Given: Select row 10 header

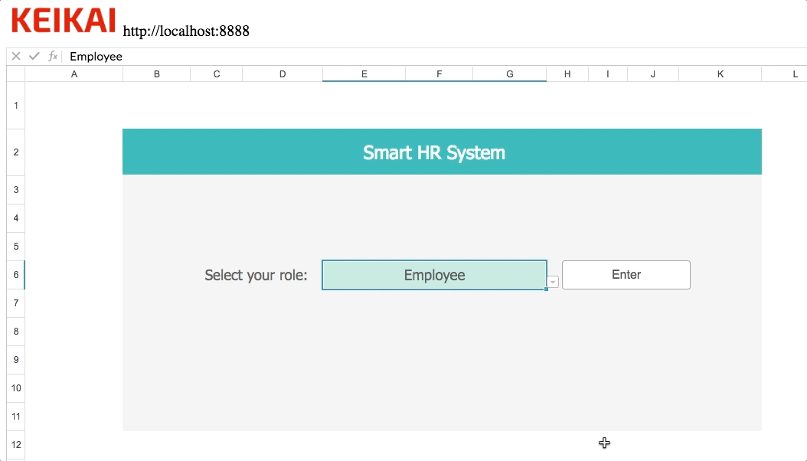Looking at the screenshot, I should pyautogui.click(x=16, y=388).
